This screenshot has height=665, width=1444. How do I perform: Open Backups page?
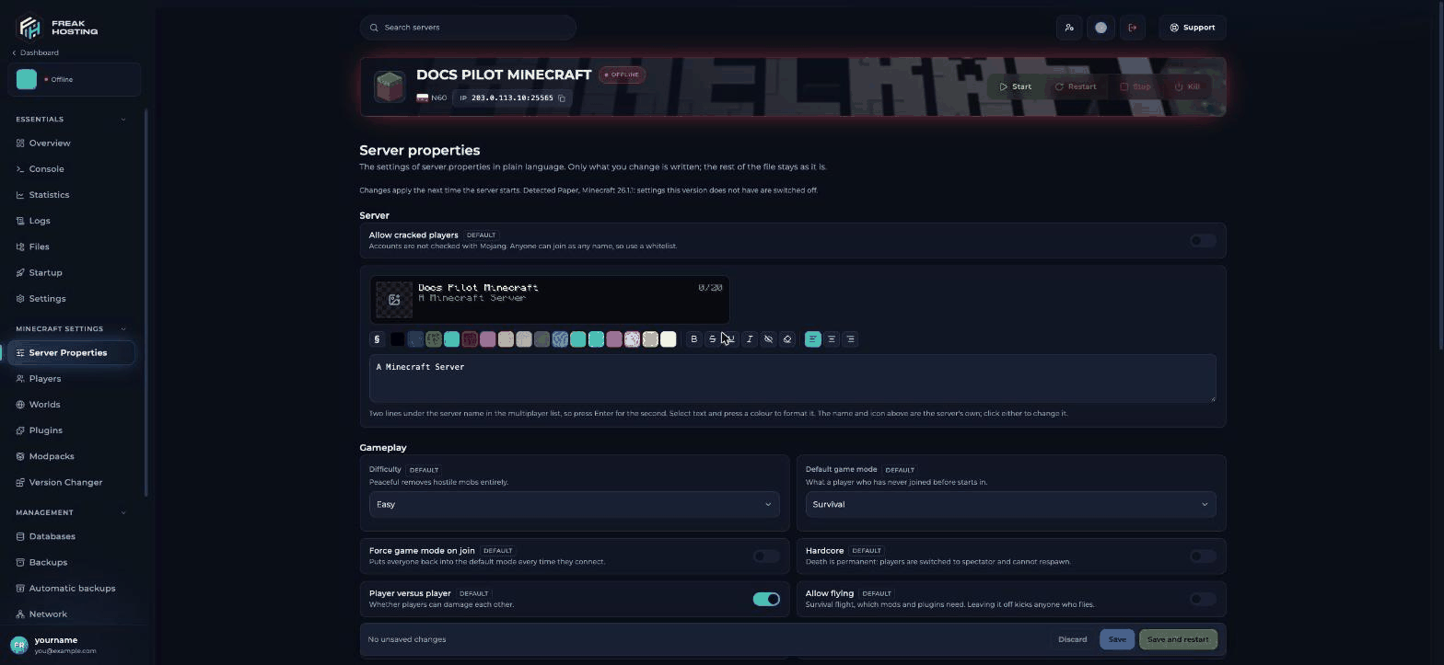tap(72, 562)
